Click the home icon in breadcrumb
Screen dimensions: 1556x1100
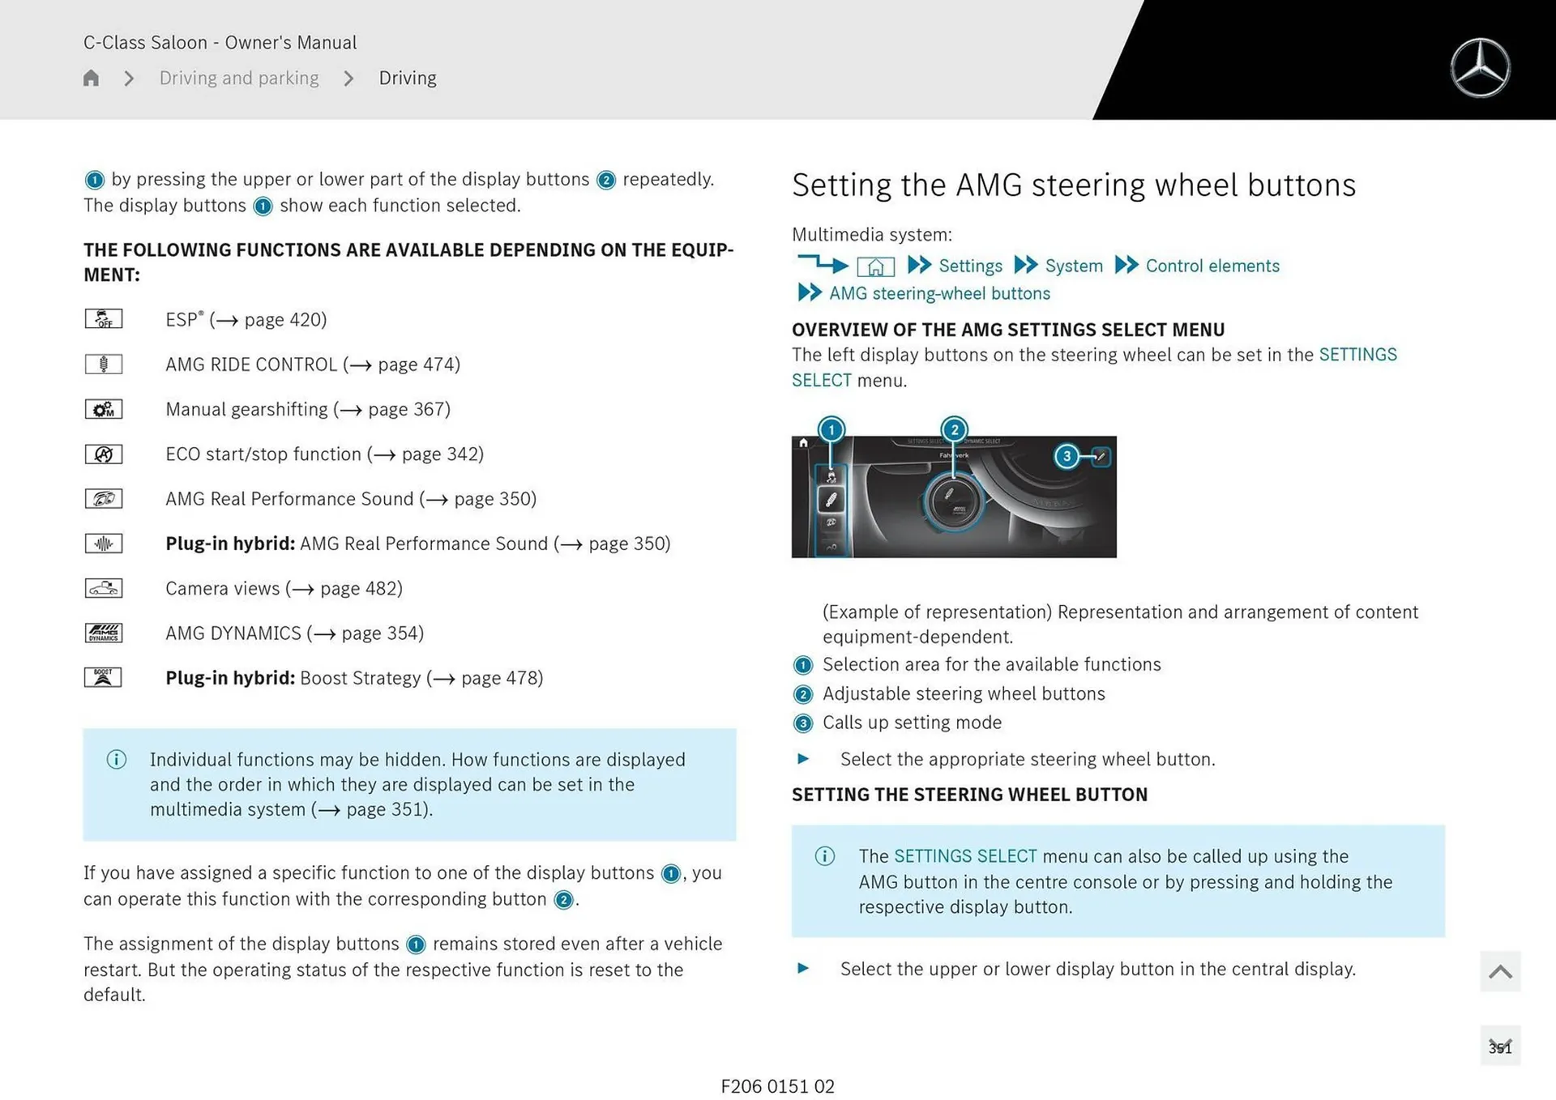[x=91, y=78]
